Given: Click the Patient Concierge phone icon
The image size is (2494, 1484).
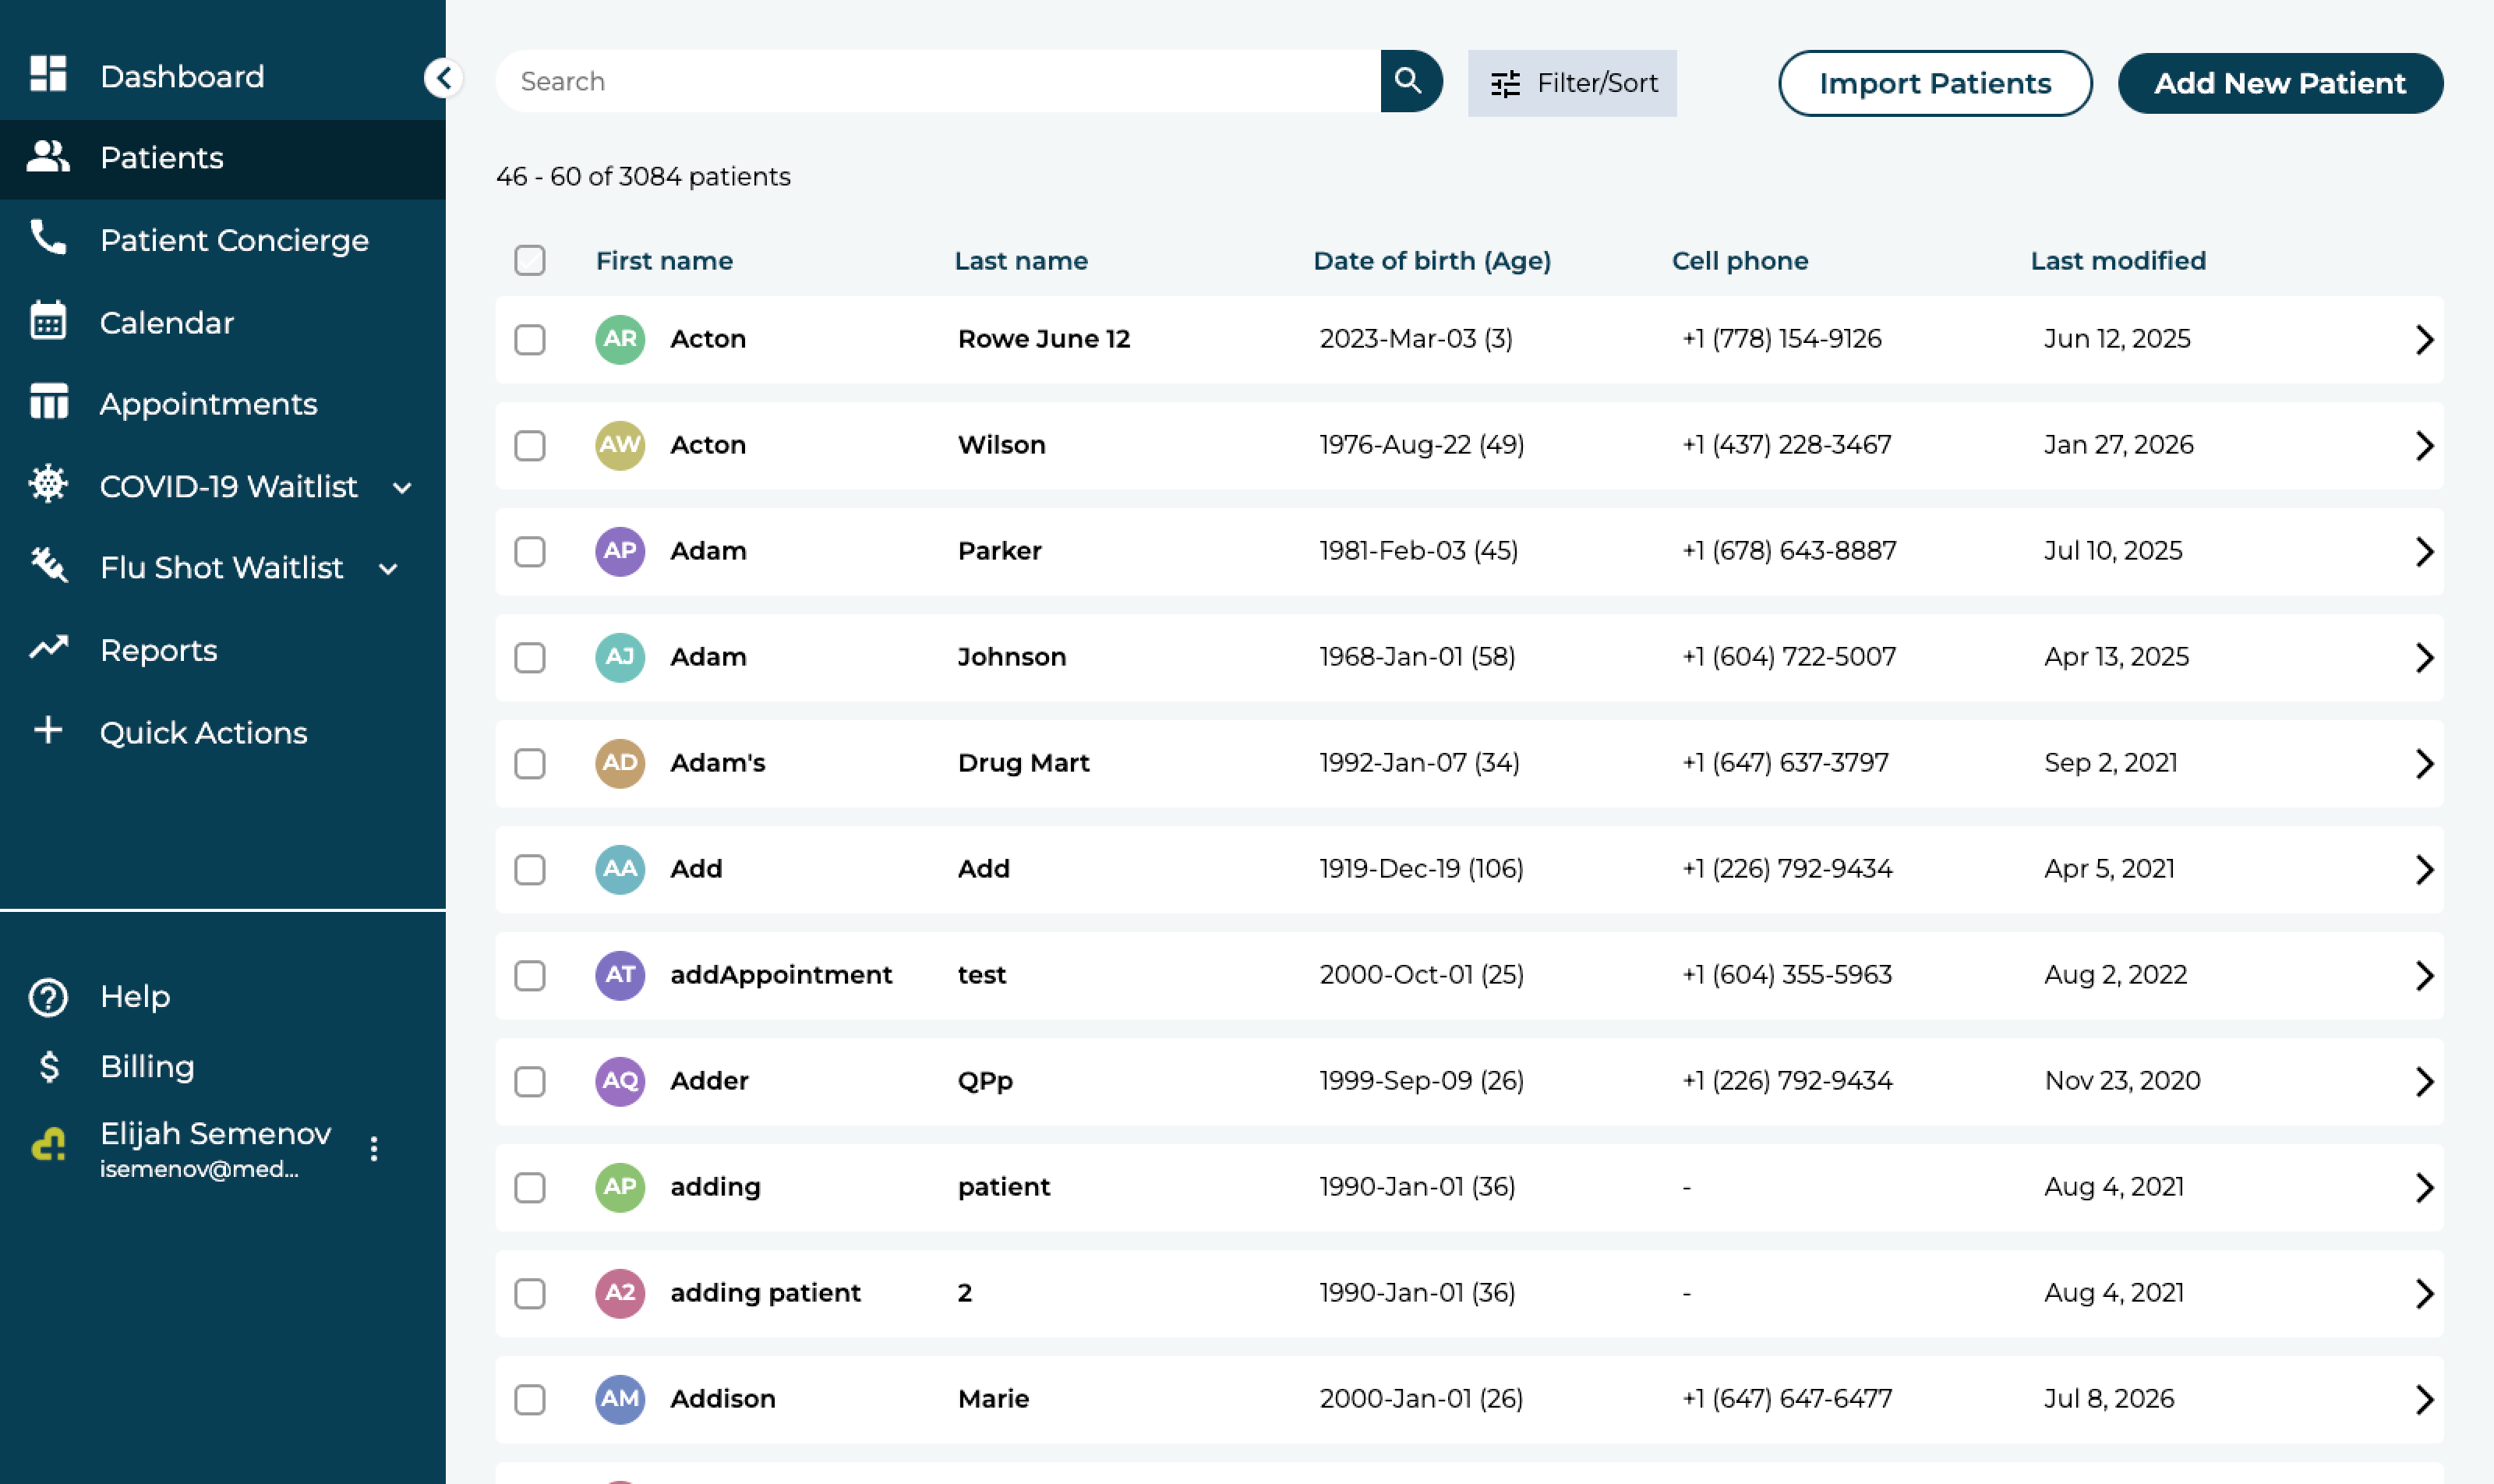Looking at the screenshot, I should (x=48, y=238).
